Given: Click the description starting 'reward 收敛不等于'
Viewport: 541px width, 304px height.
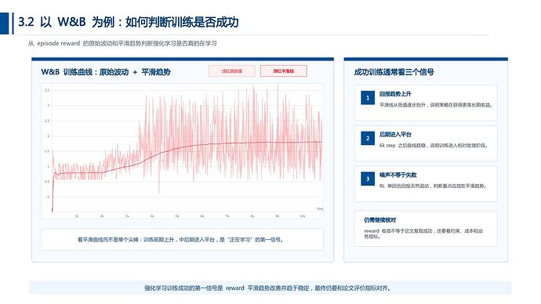Looking at the screenshot, I should click(x=423, y=233).
